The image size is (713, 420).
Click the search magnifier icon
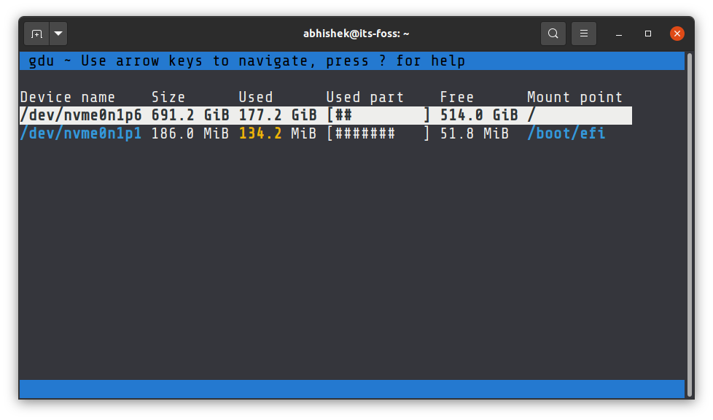553,33
